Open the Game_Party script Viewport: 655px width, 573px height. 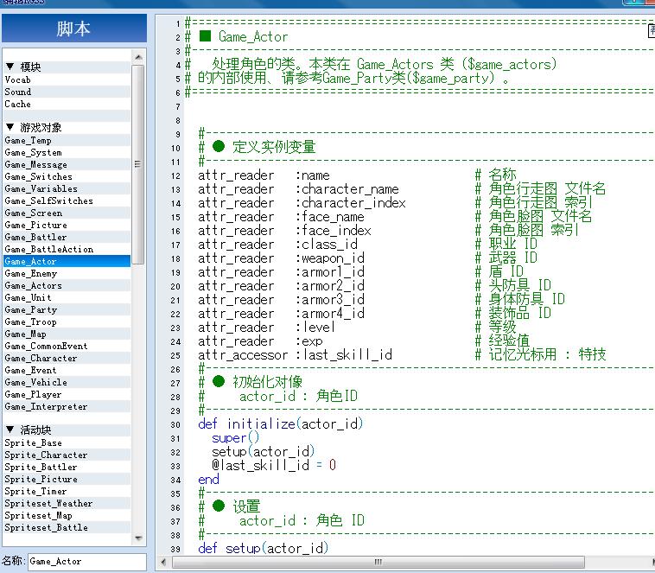pyautogui.click(x=67, y=310)
